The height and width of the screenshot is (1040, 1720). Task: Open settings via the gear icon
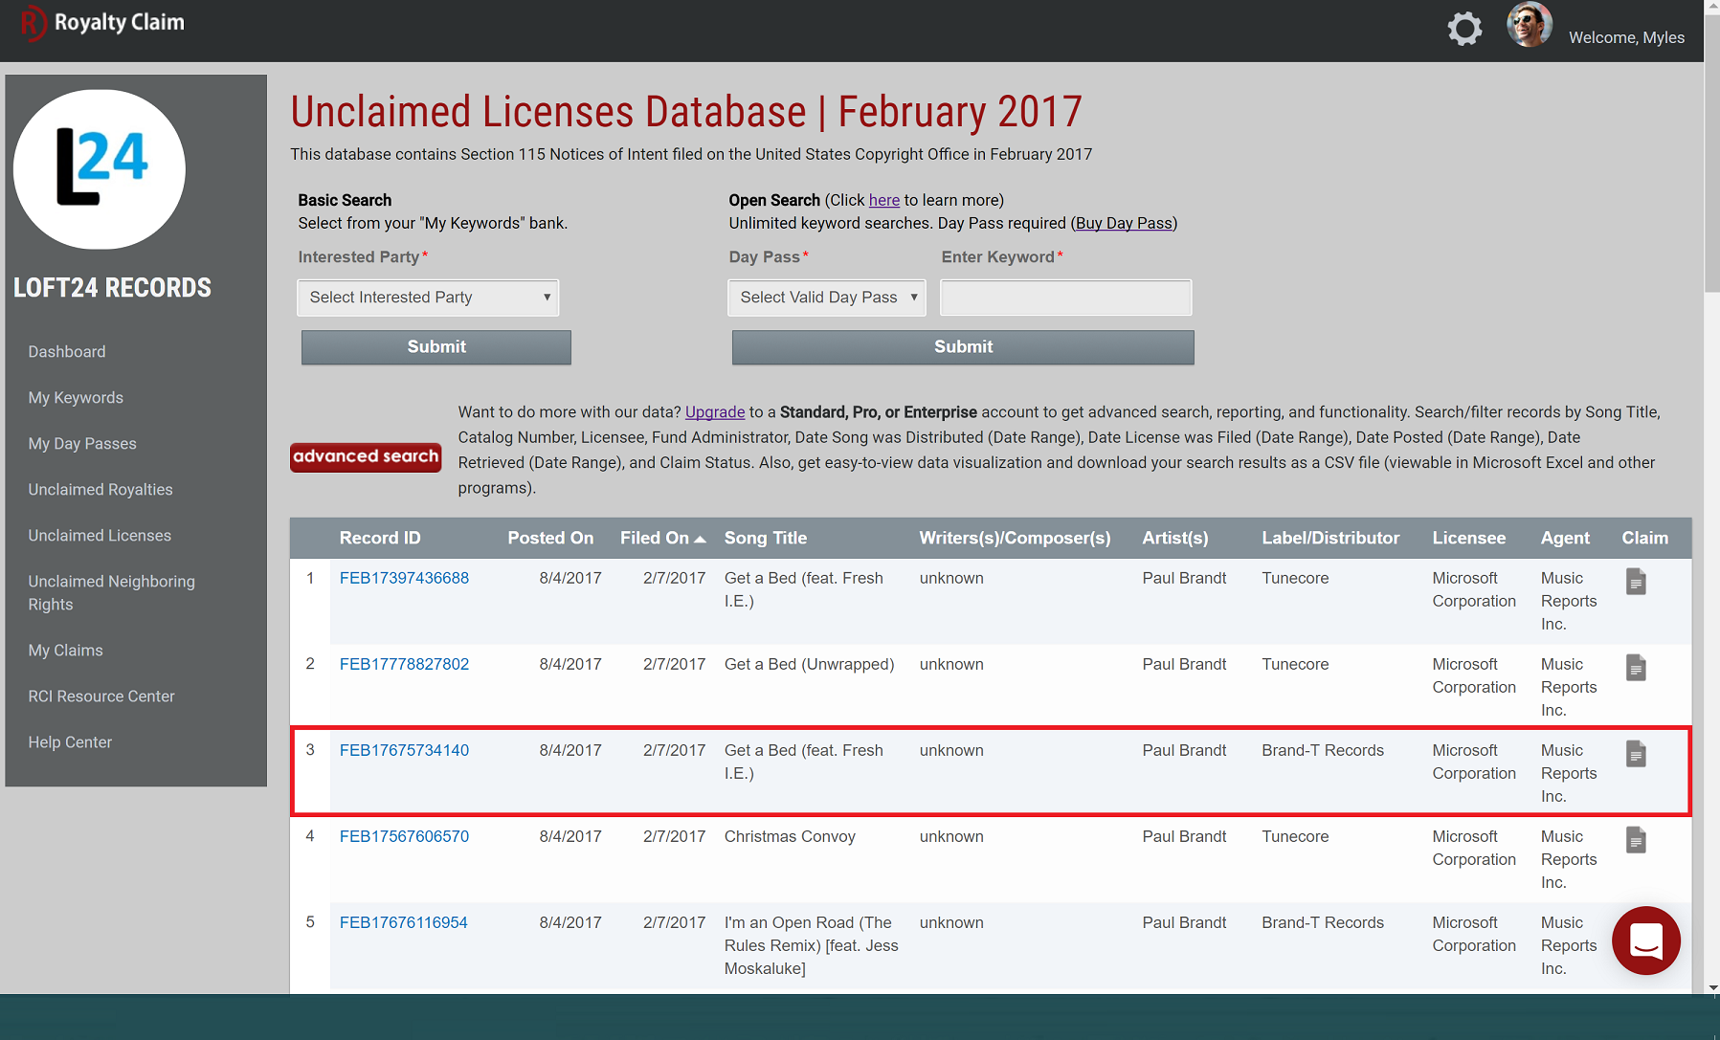[x=1464, y=29]
